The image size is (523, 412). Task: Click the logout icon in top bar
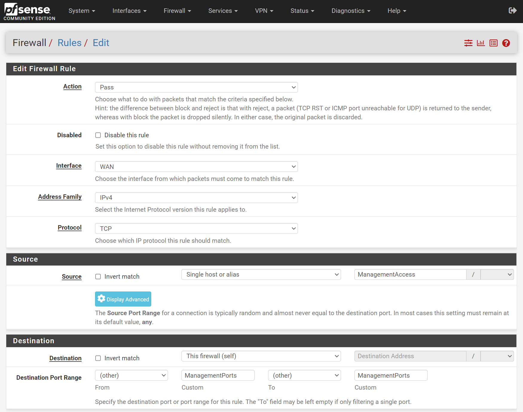point(513,11)
